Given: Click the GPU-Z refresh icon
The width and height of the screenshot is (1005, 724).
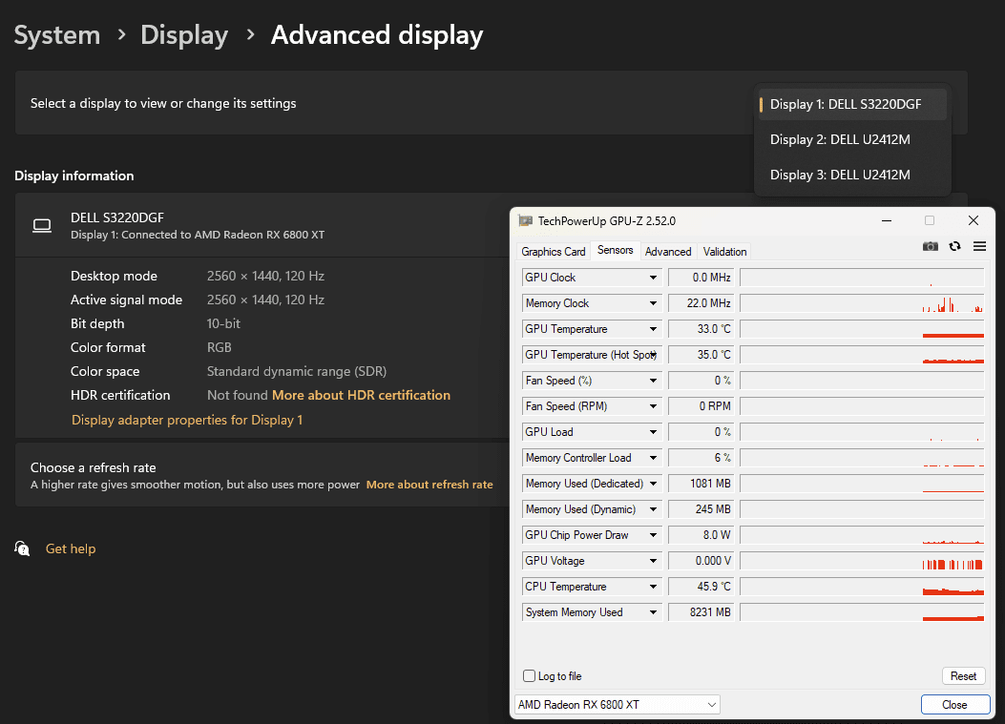Looking at the screenshot, I should tap(955, 247).
